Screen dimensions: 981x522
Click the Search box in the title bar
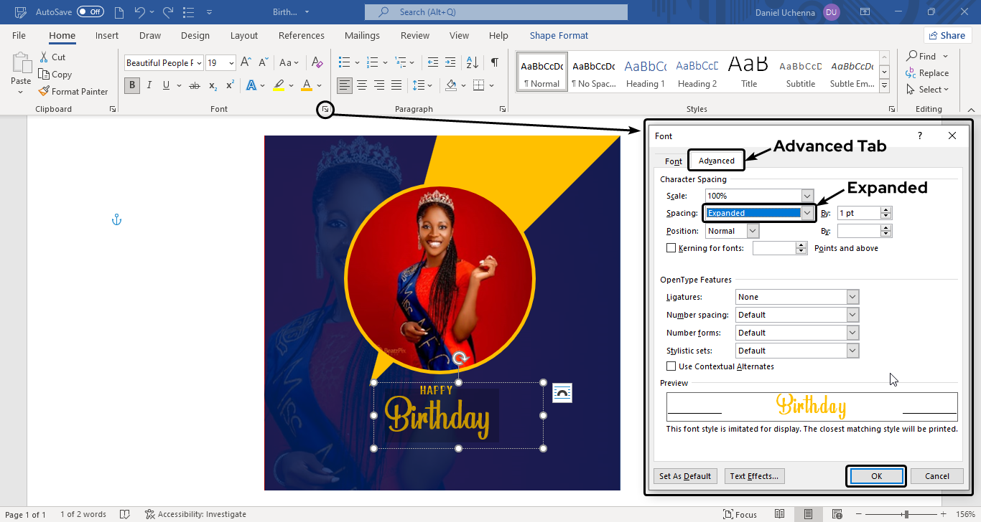496,12
